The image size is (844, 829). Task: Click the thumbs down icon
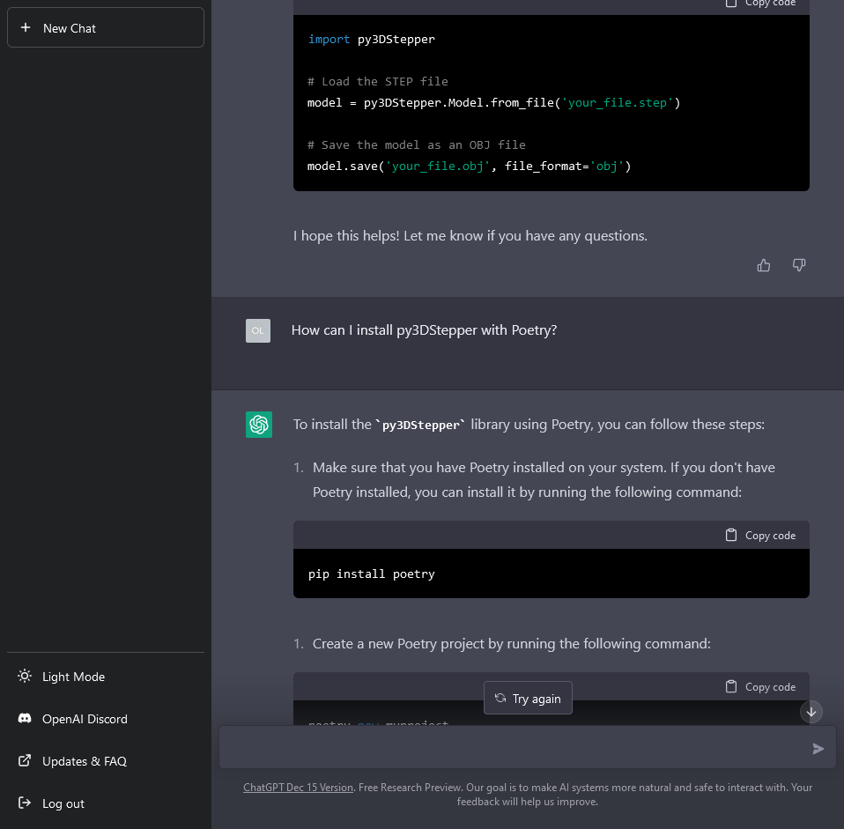tap(799, 265)
